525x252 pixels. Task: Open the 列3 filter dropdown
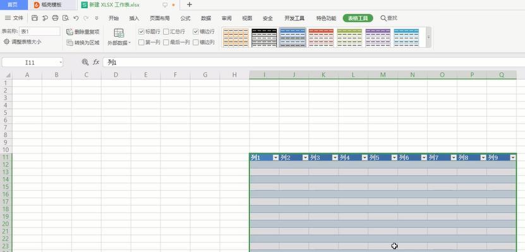pyautogui.click(x=335, y=158)
